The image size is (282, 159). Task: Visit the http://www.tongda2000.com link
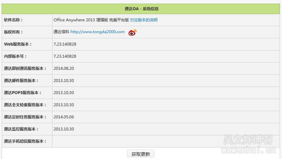click(97, 32)
